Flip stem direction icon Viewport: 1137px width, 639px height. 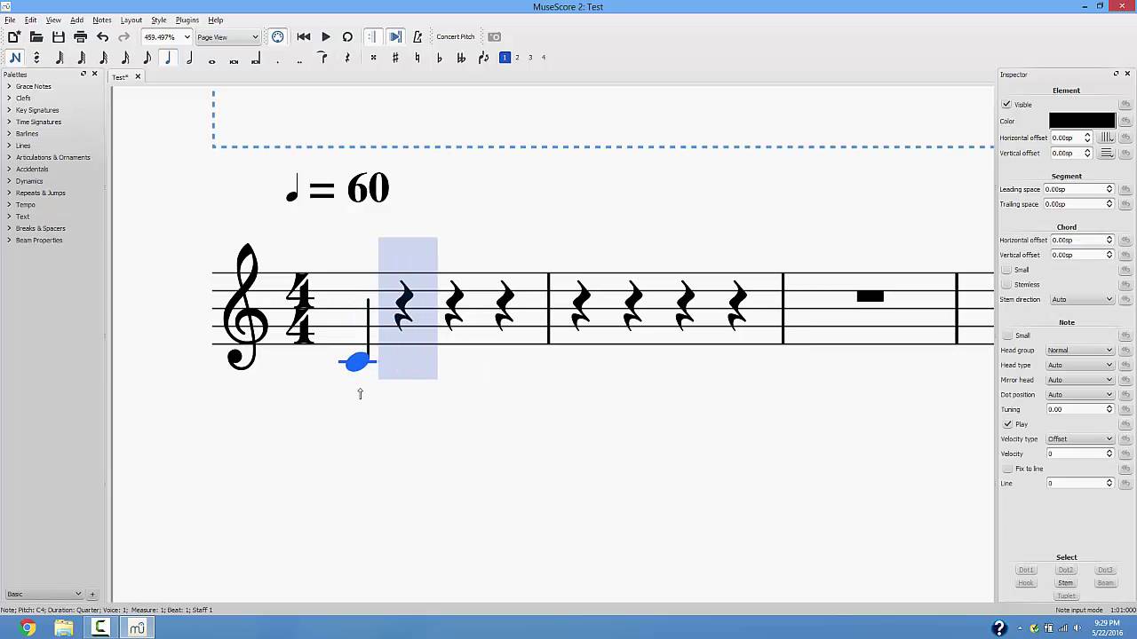(483, 58)
